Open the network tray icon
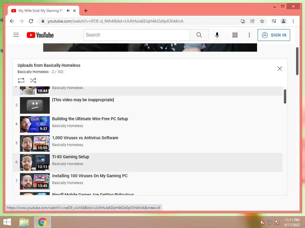This screenshot has width=305, height=228. click(270, 222)
